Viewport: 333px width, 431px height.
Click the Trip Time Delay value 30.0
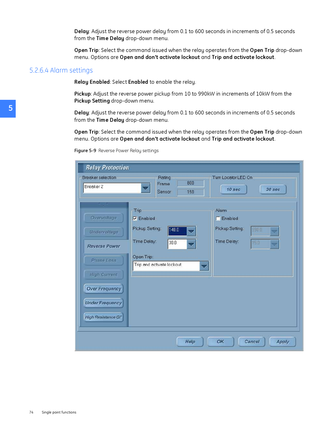177,244
